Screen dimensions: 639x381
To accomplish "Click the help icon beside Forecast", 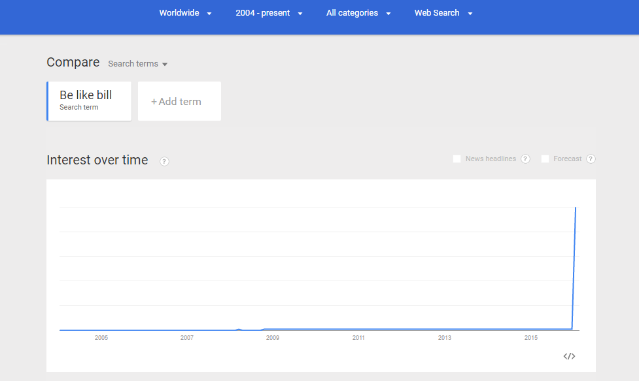I will [x=591, y=159].
